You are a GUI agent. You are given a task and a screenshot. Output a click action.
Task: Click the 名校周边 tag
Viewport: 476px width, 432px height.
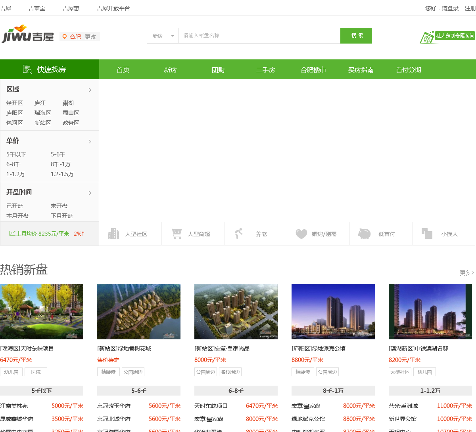[x=230, y=372]
